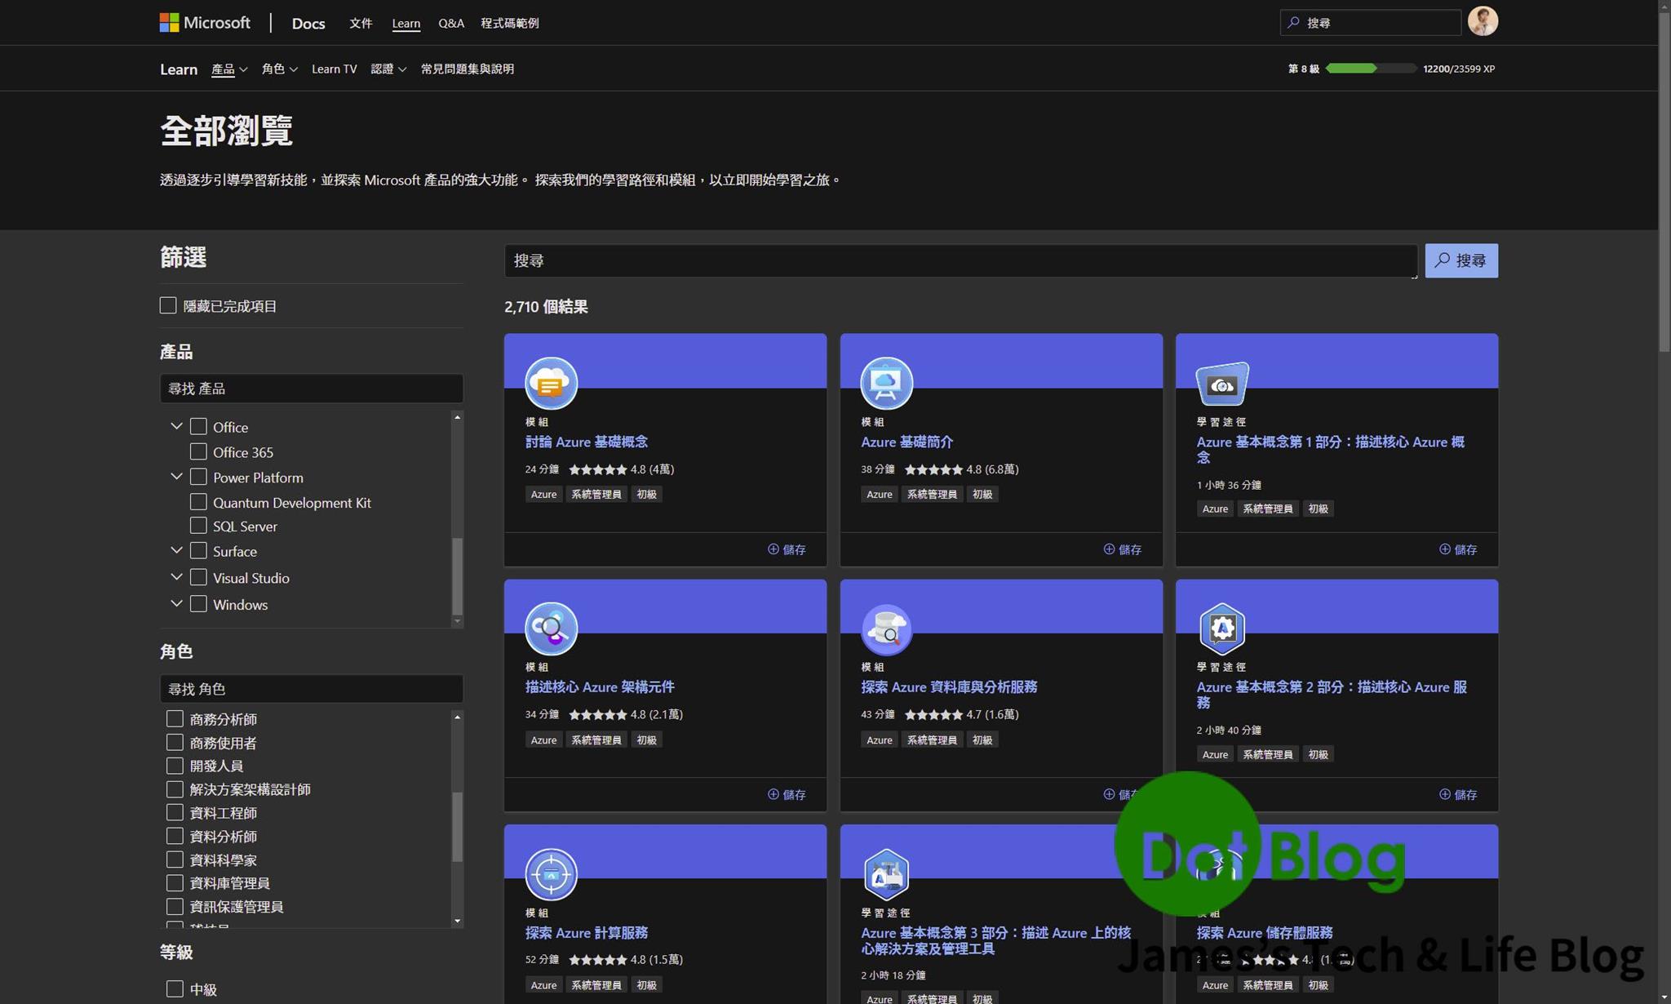
Task: Open the 認證 dropdown menu
Action: [388, 69]
